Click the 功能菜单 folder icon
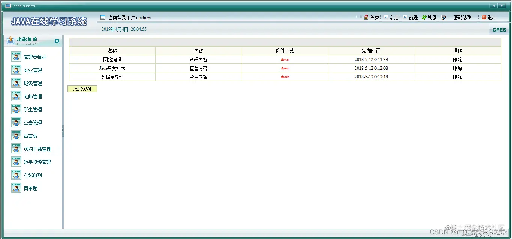This screenshot has width=512, height=239. tap(11, 41)
